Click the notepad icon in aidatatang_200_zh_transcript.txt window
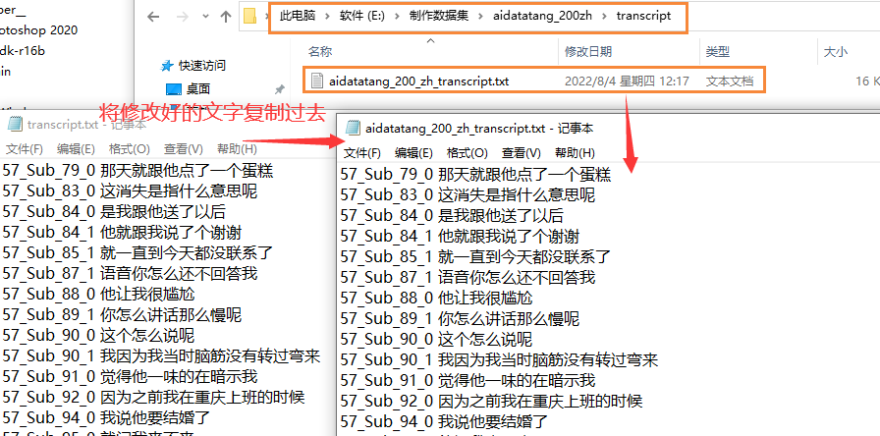 pyautogui.click(x=353, y=128)
